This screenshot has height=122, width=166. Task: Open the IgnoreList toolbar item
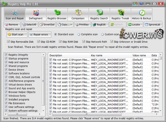point(153,25)
